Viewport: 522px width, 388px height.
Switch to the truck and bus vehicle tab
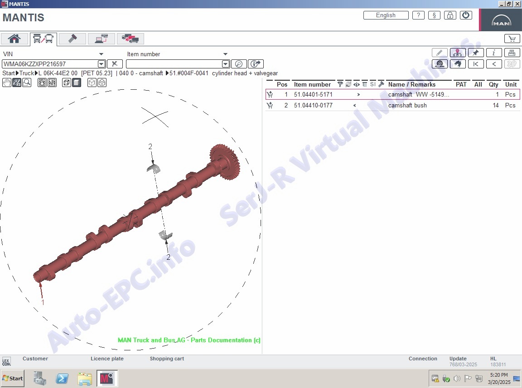tap(43, 39)
